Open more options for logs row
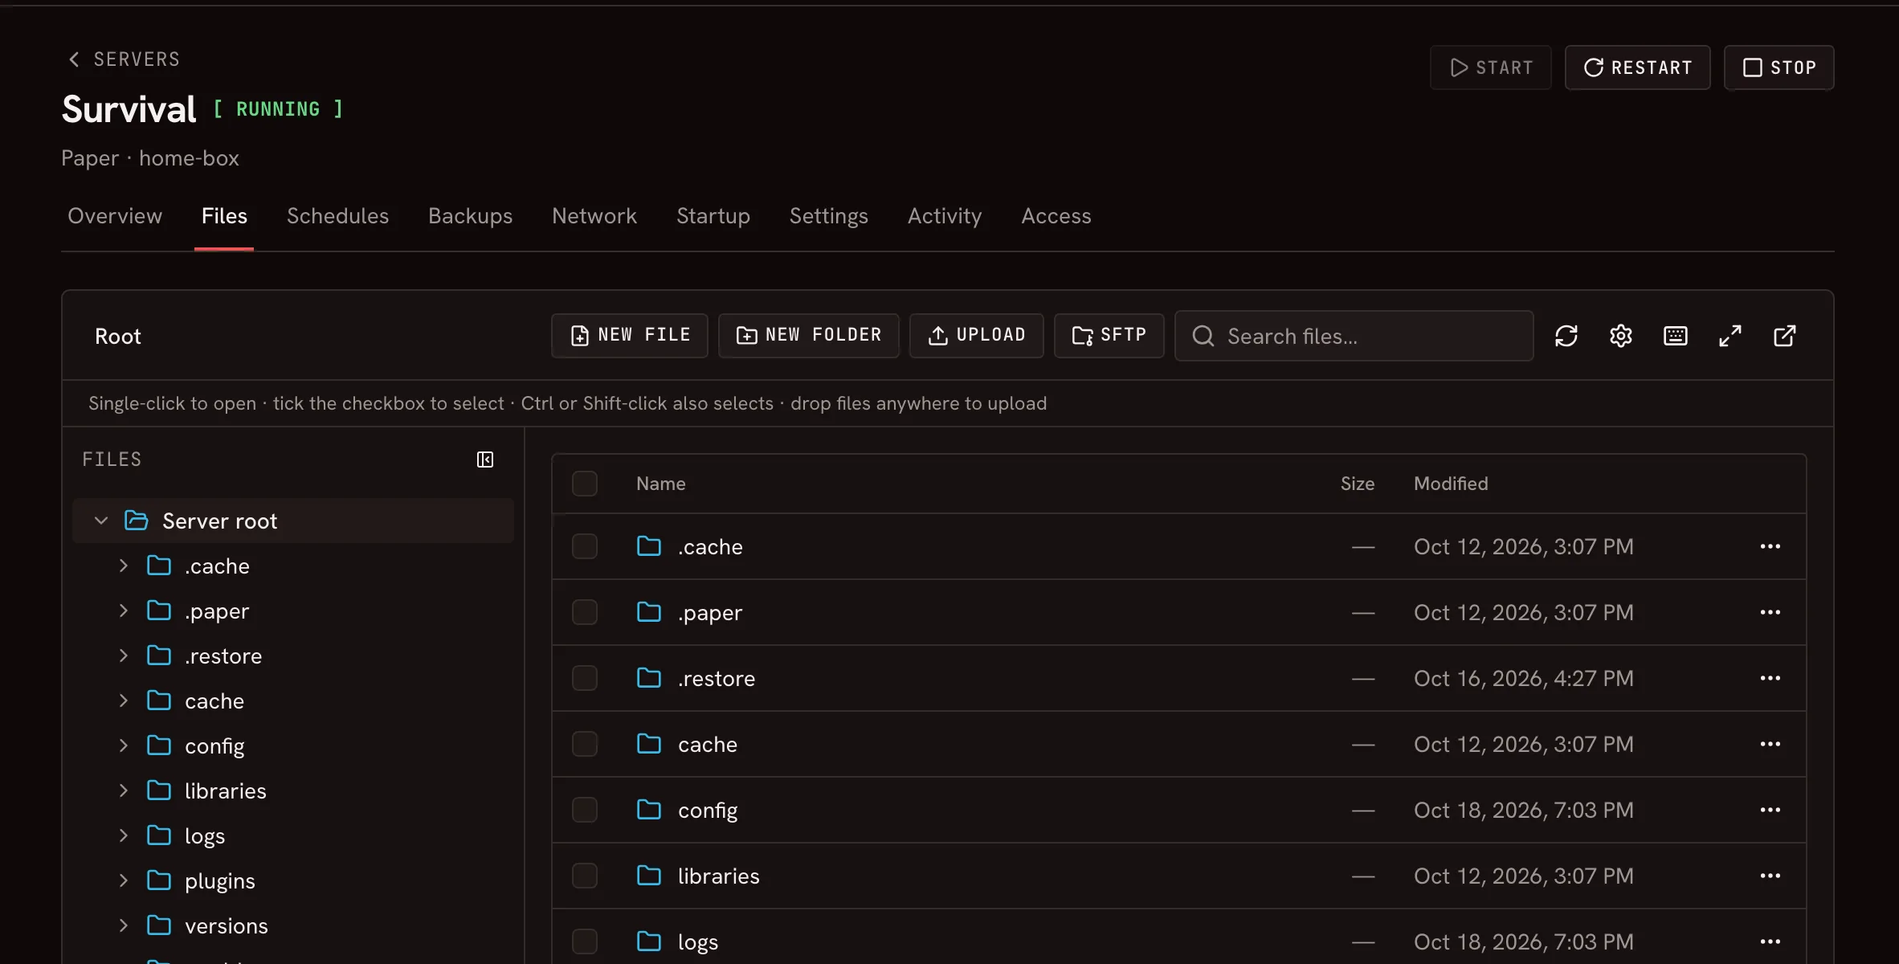 click(x=1770, y=942)
